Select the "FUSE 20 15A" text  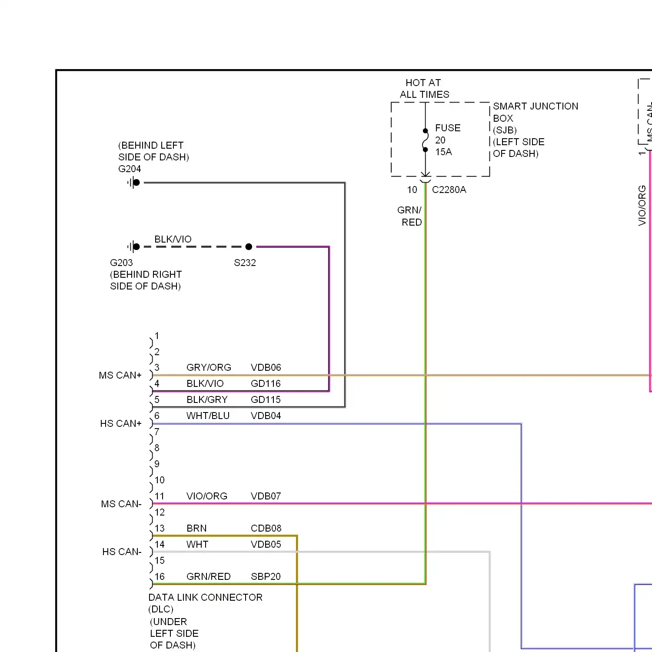447,140
